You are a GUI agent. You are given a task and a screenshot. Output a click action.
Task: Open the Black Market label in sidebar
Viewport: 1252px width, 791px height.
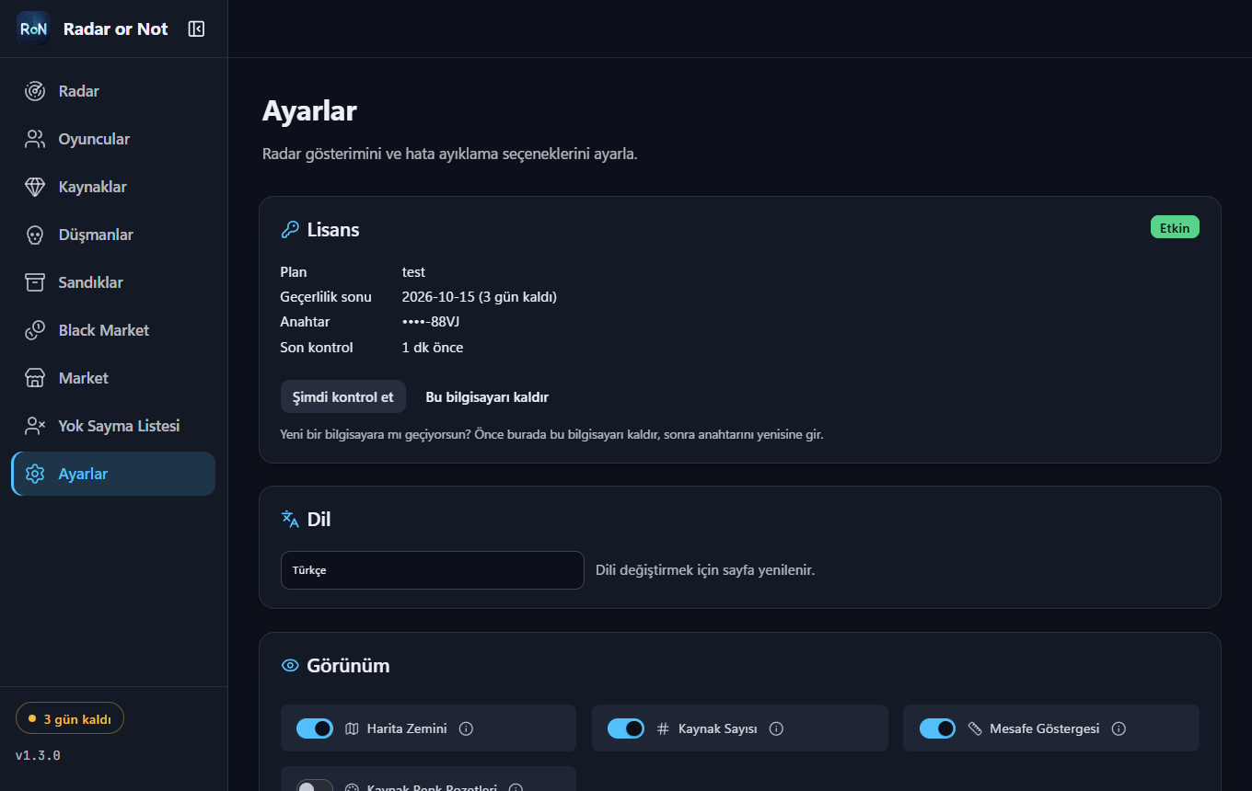pyautogui.click(x=104, y=330)
